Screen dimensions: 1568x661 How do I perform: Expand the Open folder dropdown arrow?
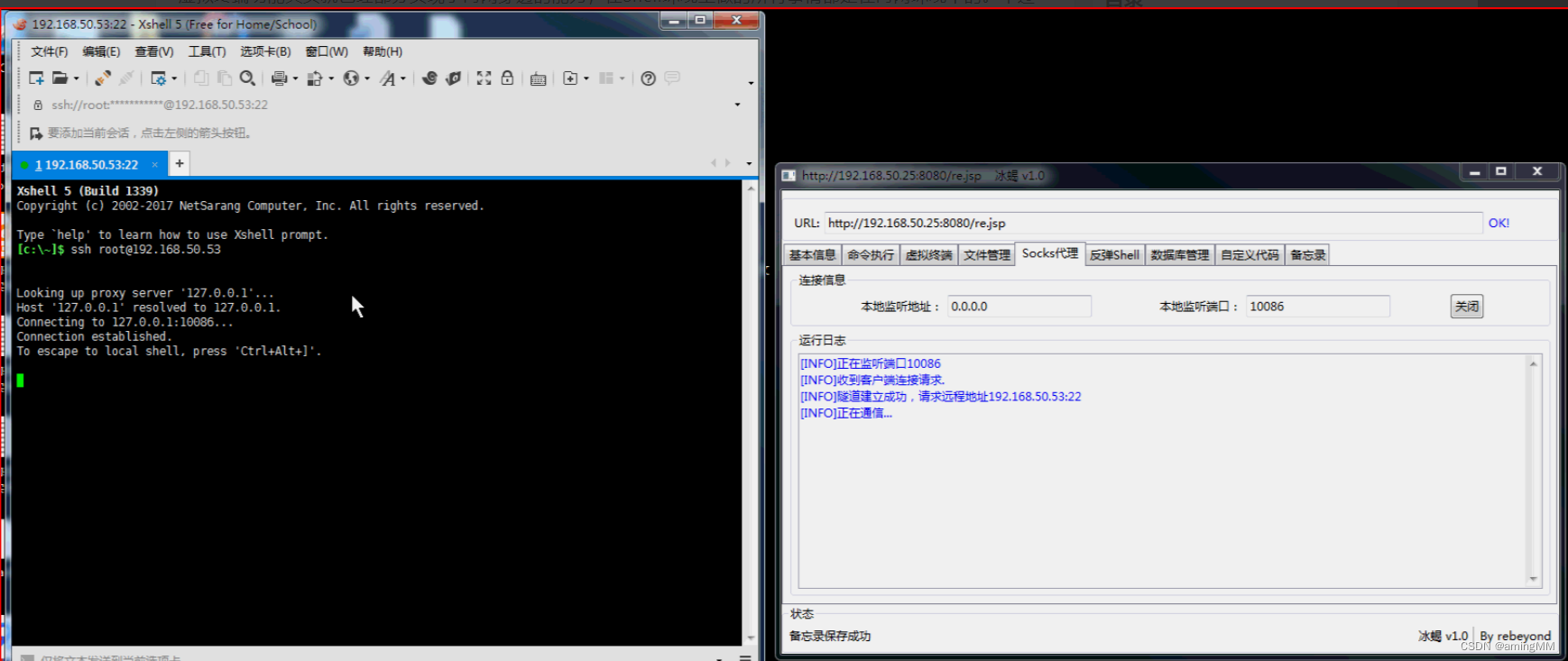point(77,78)
